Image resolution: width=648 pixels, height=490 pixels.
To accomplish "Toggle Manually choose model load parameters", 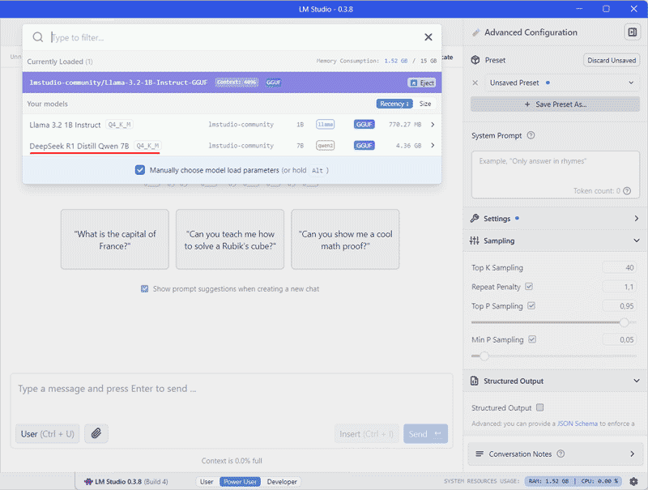I will [140, 170].
